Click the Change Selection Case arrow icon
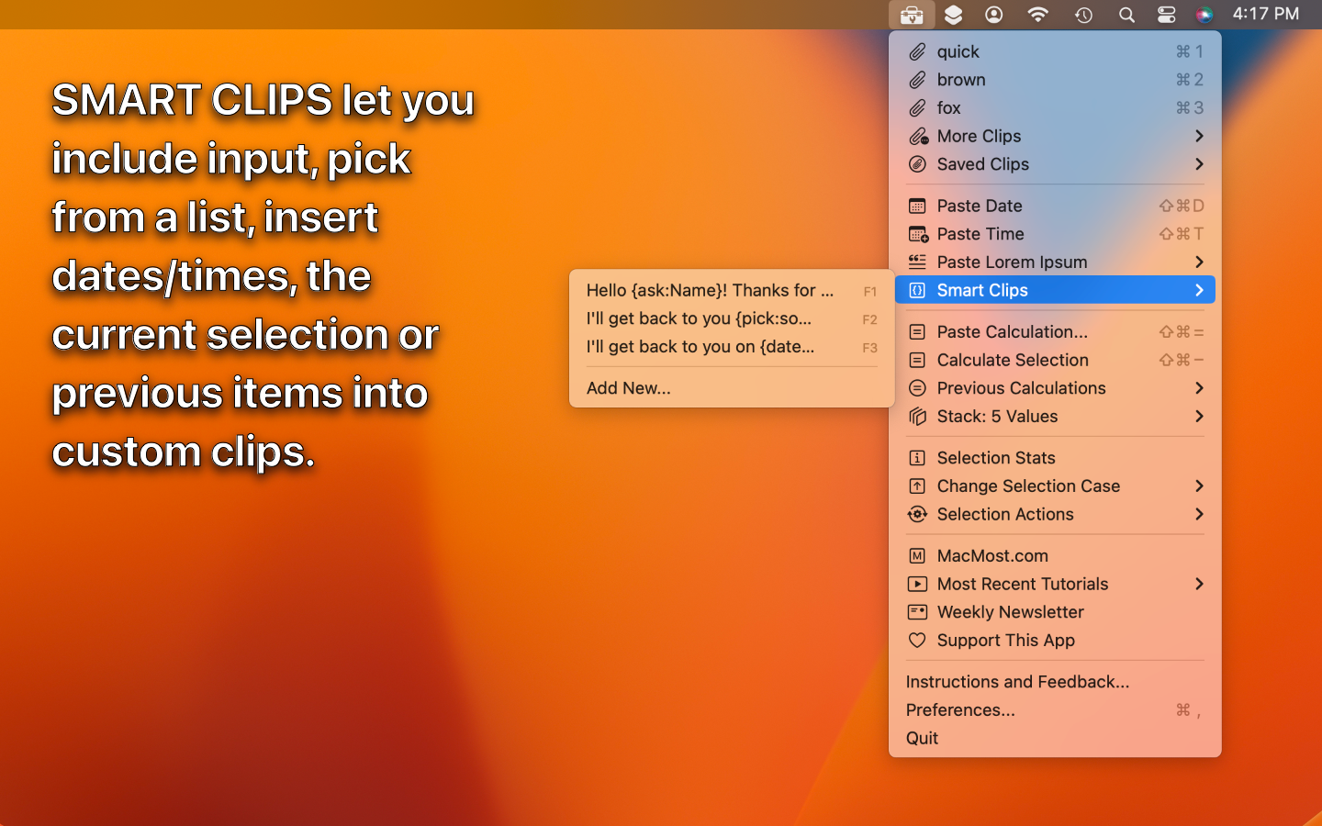Image resolution: width=1322 pixels, height=826 pixels. coord(917,486)
